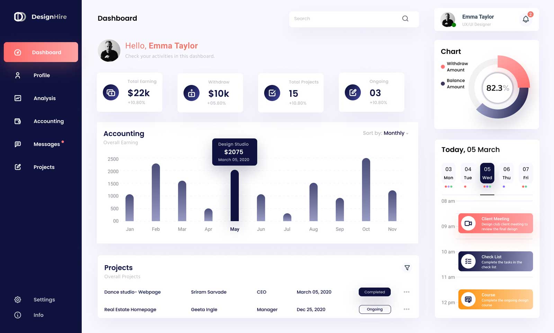Screen dimensions: 554x333
Task: Open options menu for Dance studio project
Action: (x=406, y=292)
